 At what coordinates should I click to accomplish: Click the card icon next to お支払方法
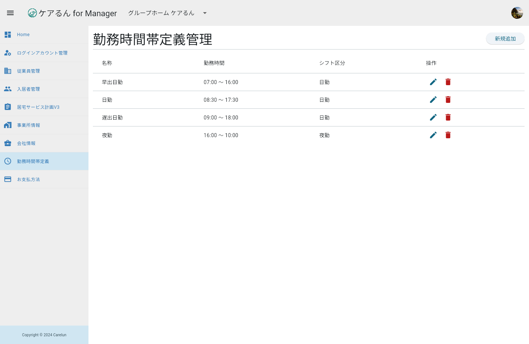coord(8,179)
